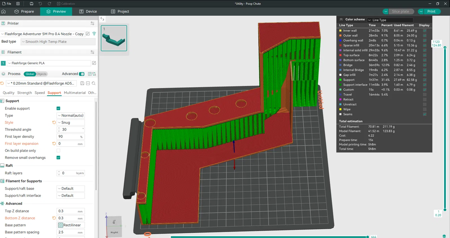Screen dimensions: 450x238
Task: Reset the Style setting to default
Action: (x=54, y=122)
